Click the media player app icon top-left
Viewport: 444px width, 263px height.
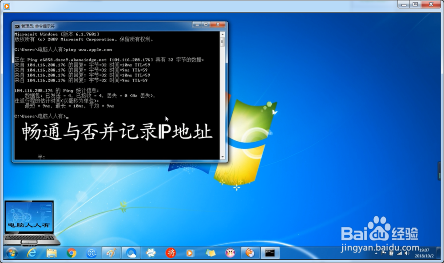tap(7, 6)
